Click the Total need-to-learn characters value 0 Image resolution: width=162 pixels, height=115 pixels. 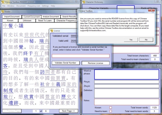coord(155,59)
